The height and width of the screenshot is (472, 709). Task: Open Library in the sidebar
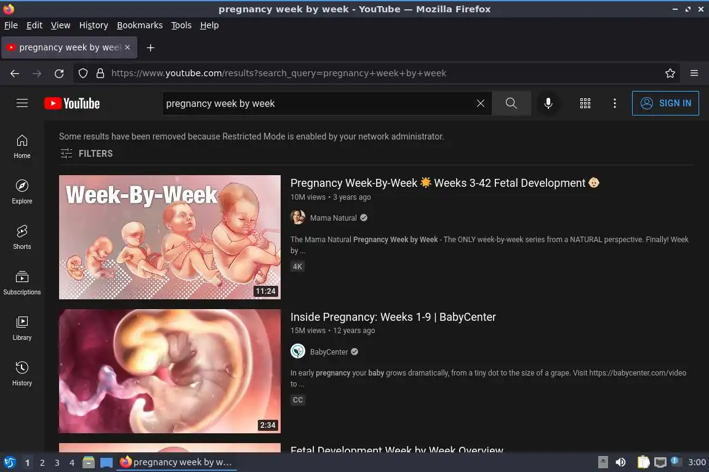[x=22, y=328]
